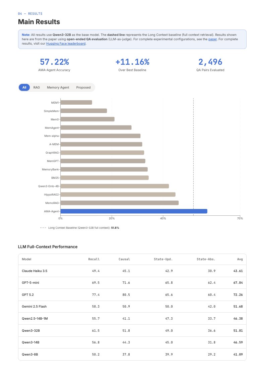Screen dimensions: 260x375
Task: Click the BM25 bar in chart
Action: point(105,178)
